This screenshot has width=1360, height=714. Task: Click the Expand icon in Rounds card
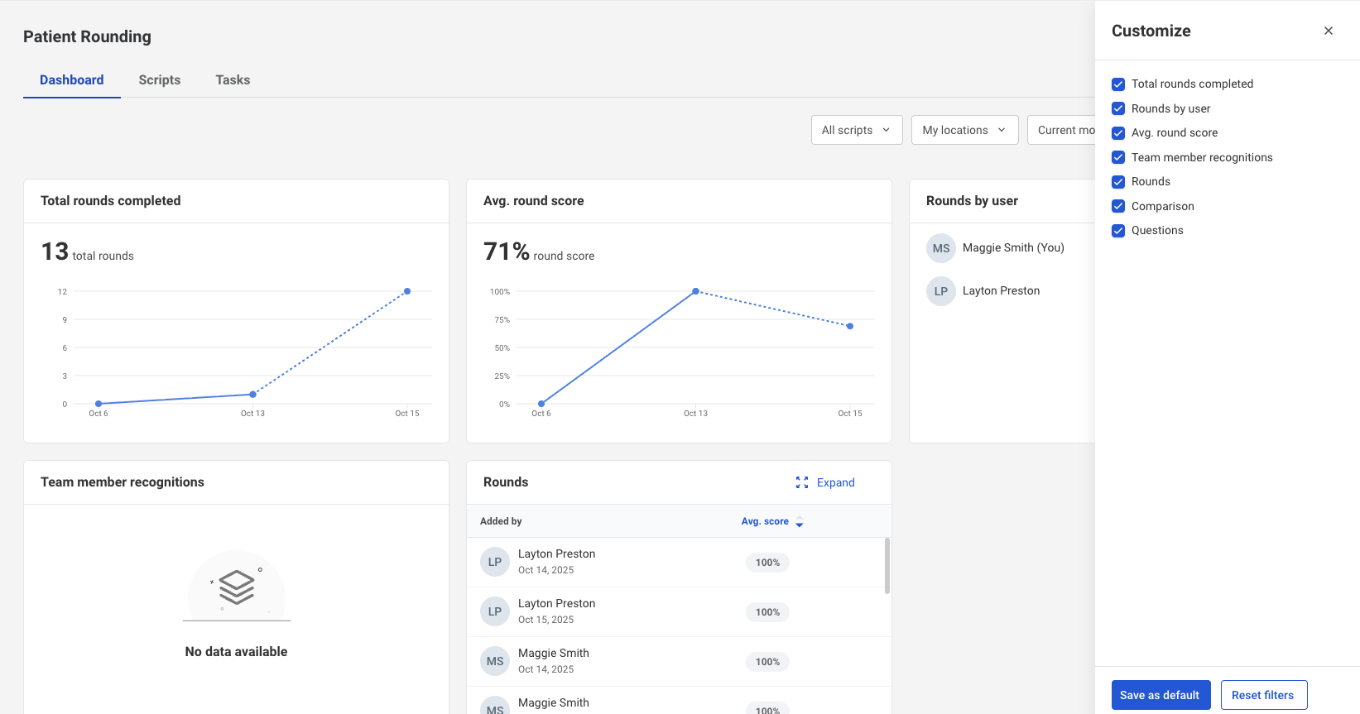801,482
